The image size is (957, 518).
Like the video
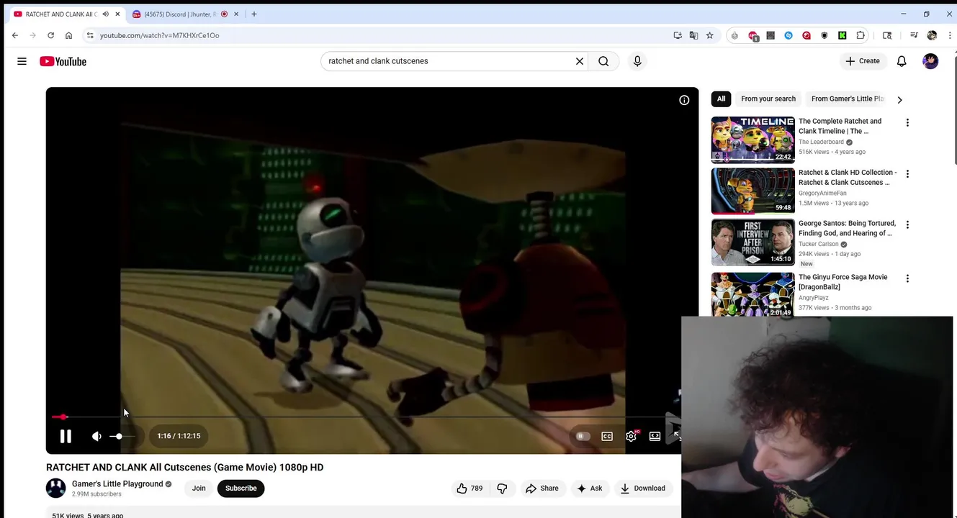(x=469, y=488)
